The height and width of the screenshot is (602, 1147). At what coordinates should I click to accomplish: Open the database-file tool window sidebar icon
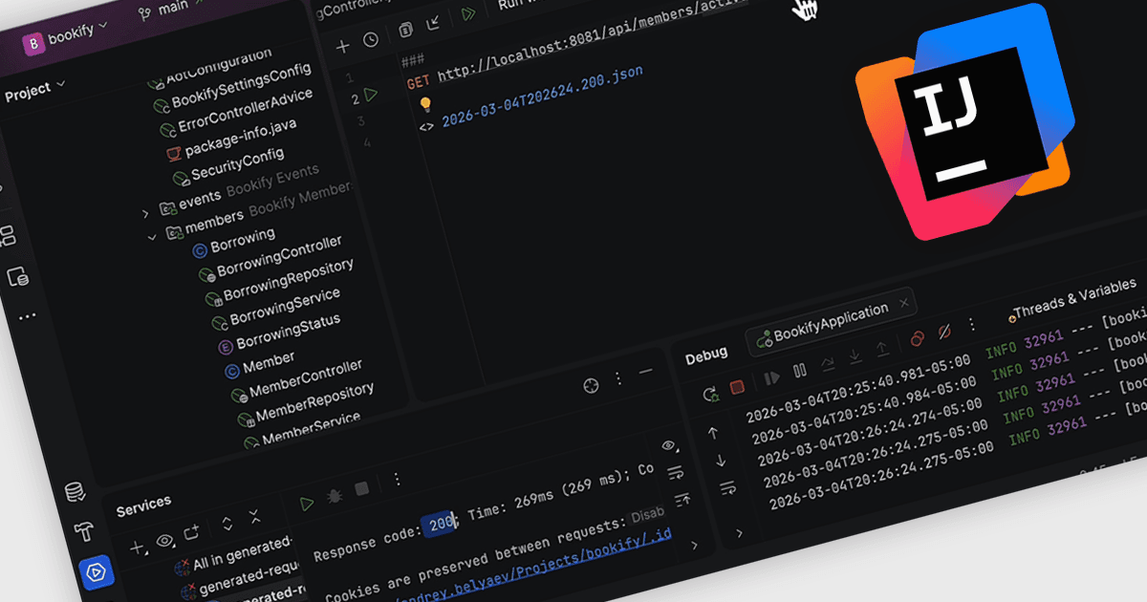(16, 277)
